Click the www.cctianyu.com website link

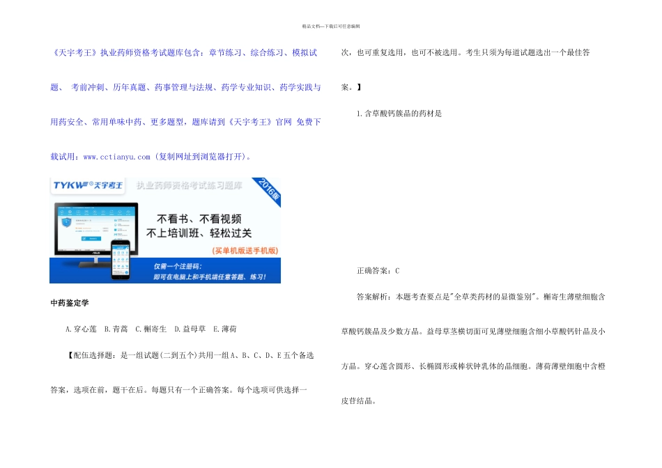(x=116, y=157)
